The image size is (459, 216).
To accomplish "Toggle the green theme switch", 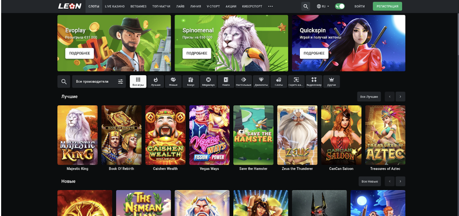I will point(339,6).
